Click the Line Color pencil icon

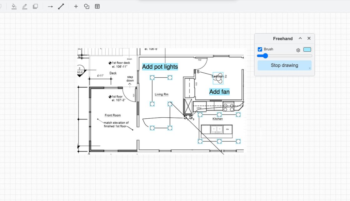point(25,6)
